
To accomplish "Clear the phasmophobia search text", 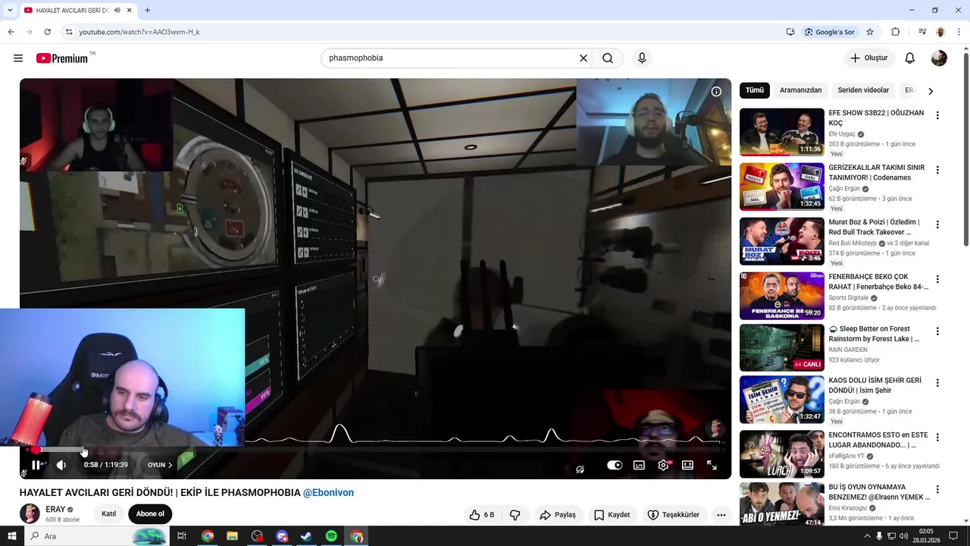I will (x=584, y=58).
